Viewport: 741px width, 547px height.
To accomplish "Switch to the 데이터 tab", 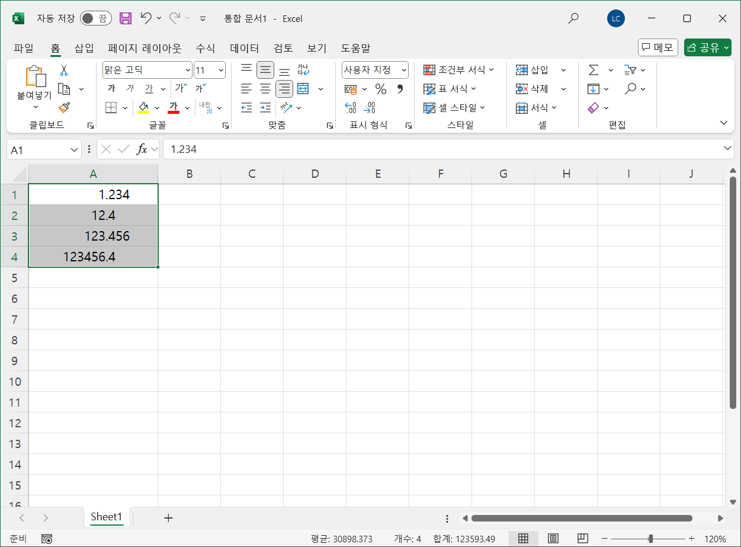I will point(245,48).
